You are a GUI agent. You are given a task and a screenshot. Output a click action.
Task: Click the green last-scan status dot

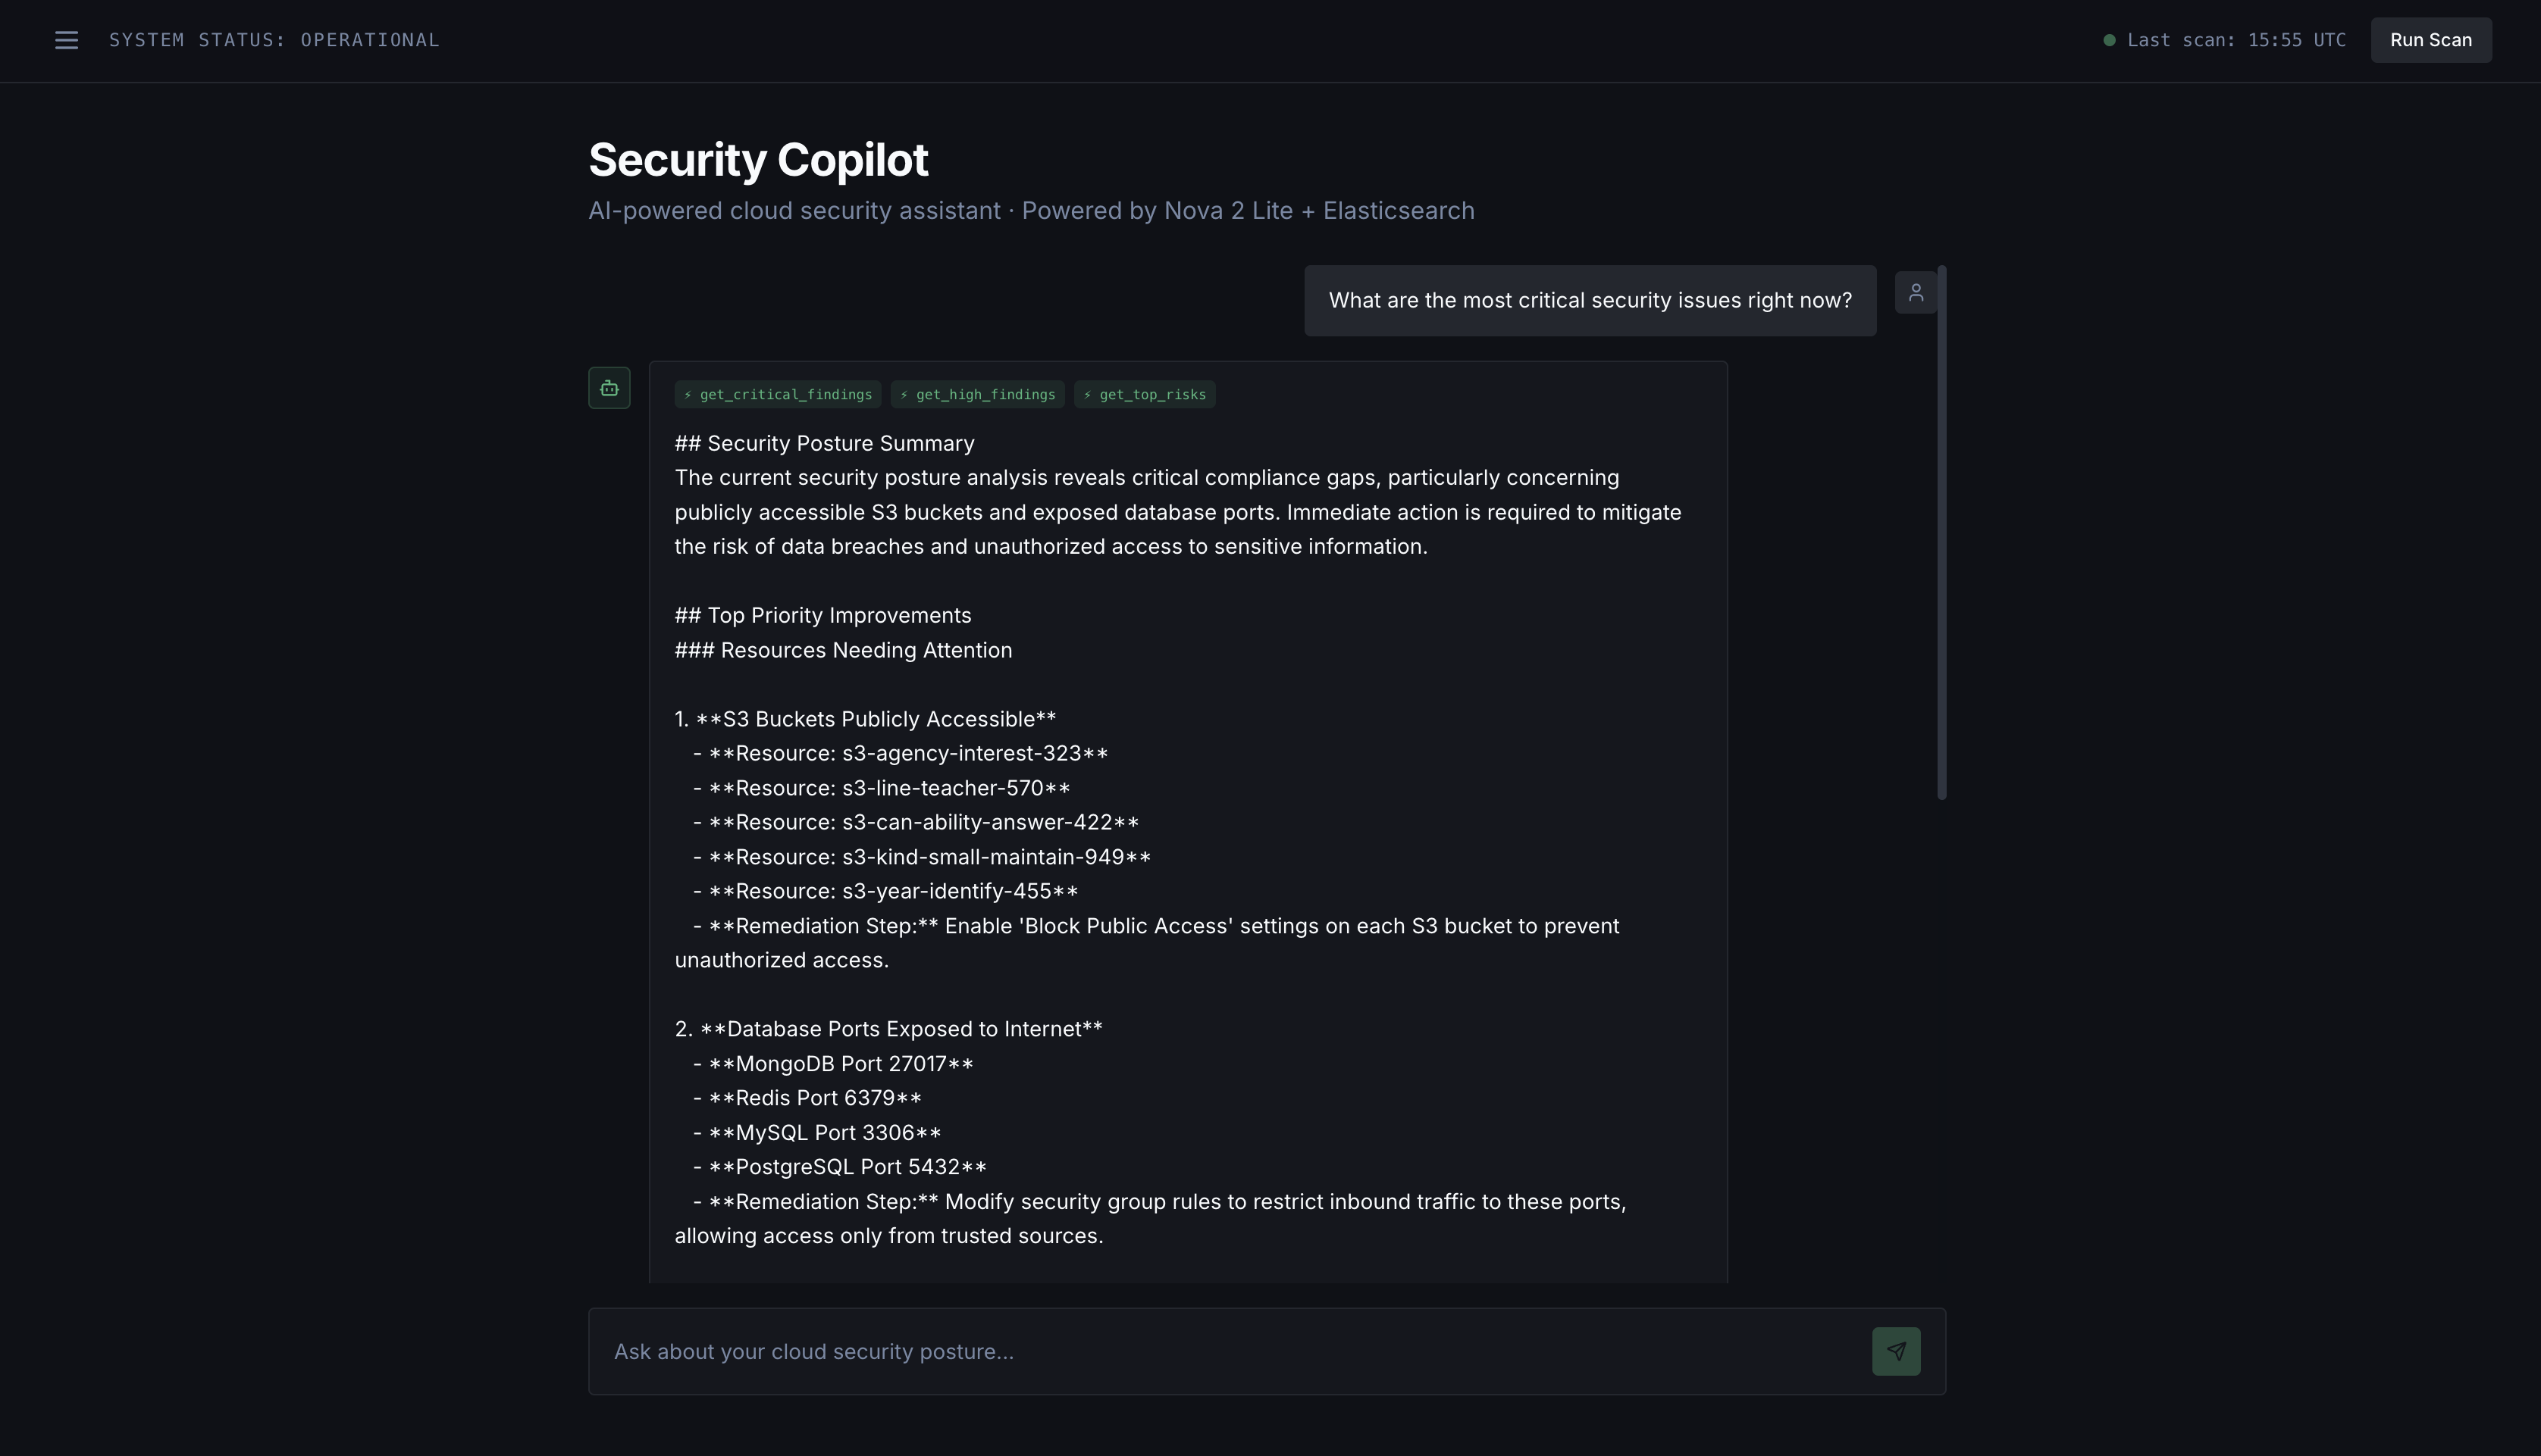pyautogui.click(x=2109, y=40)
